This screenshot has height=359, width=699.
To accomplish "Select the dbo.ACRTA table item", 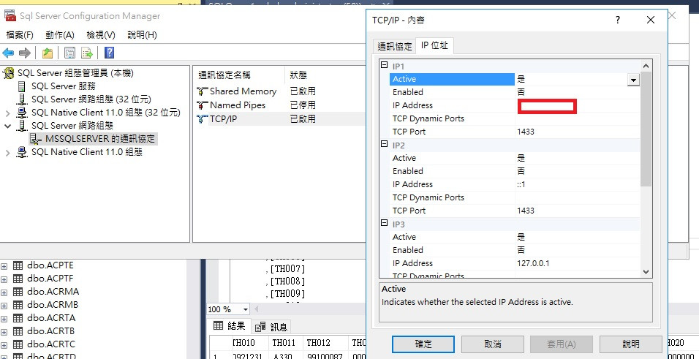I will point(51,318).
